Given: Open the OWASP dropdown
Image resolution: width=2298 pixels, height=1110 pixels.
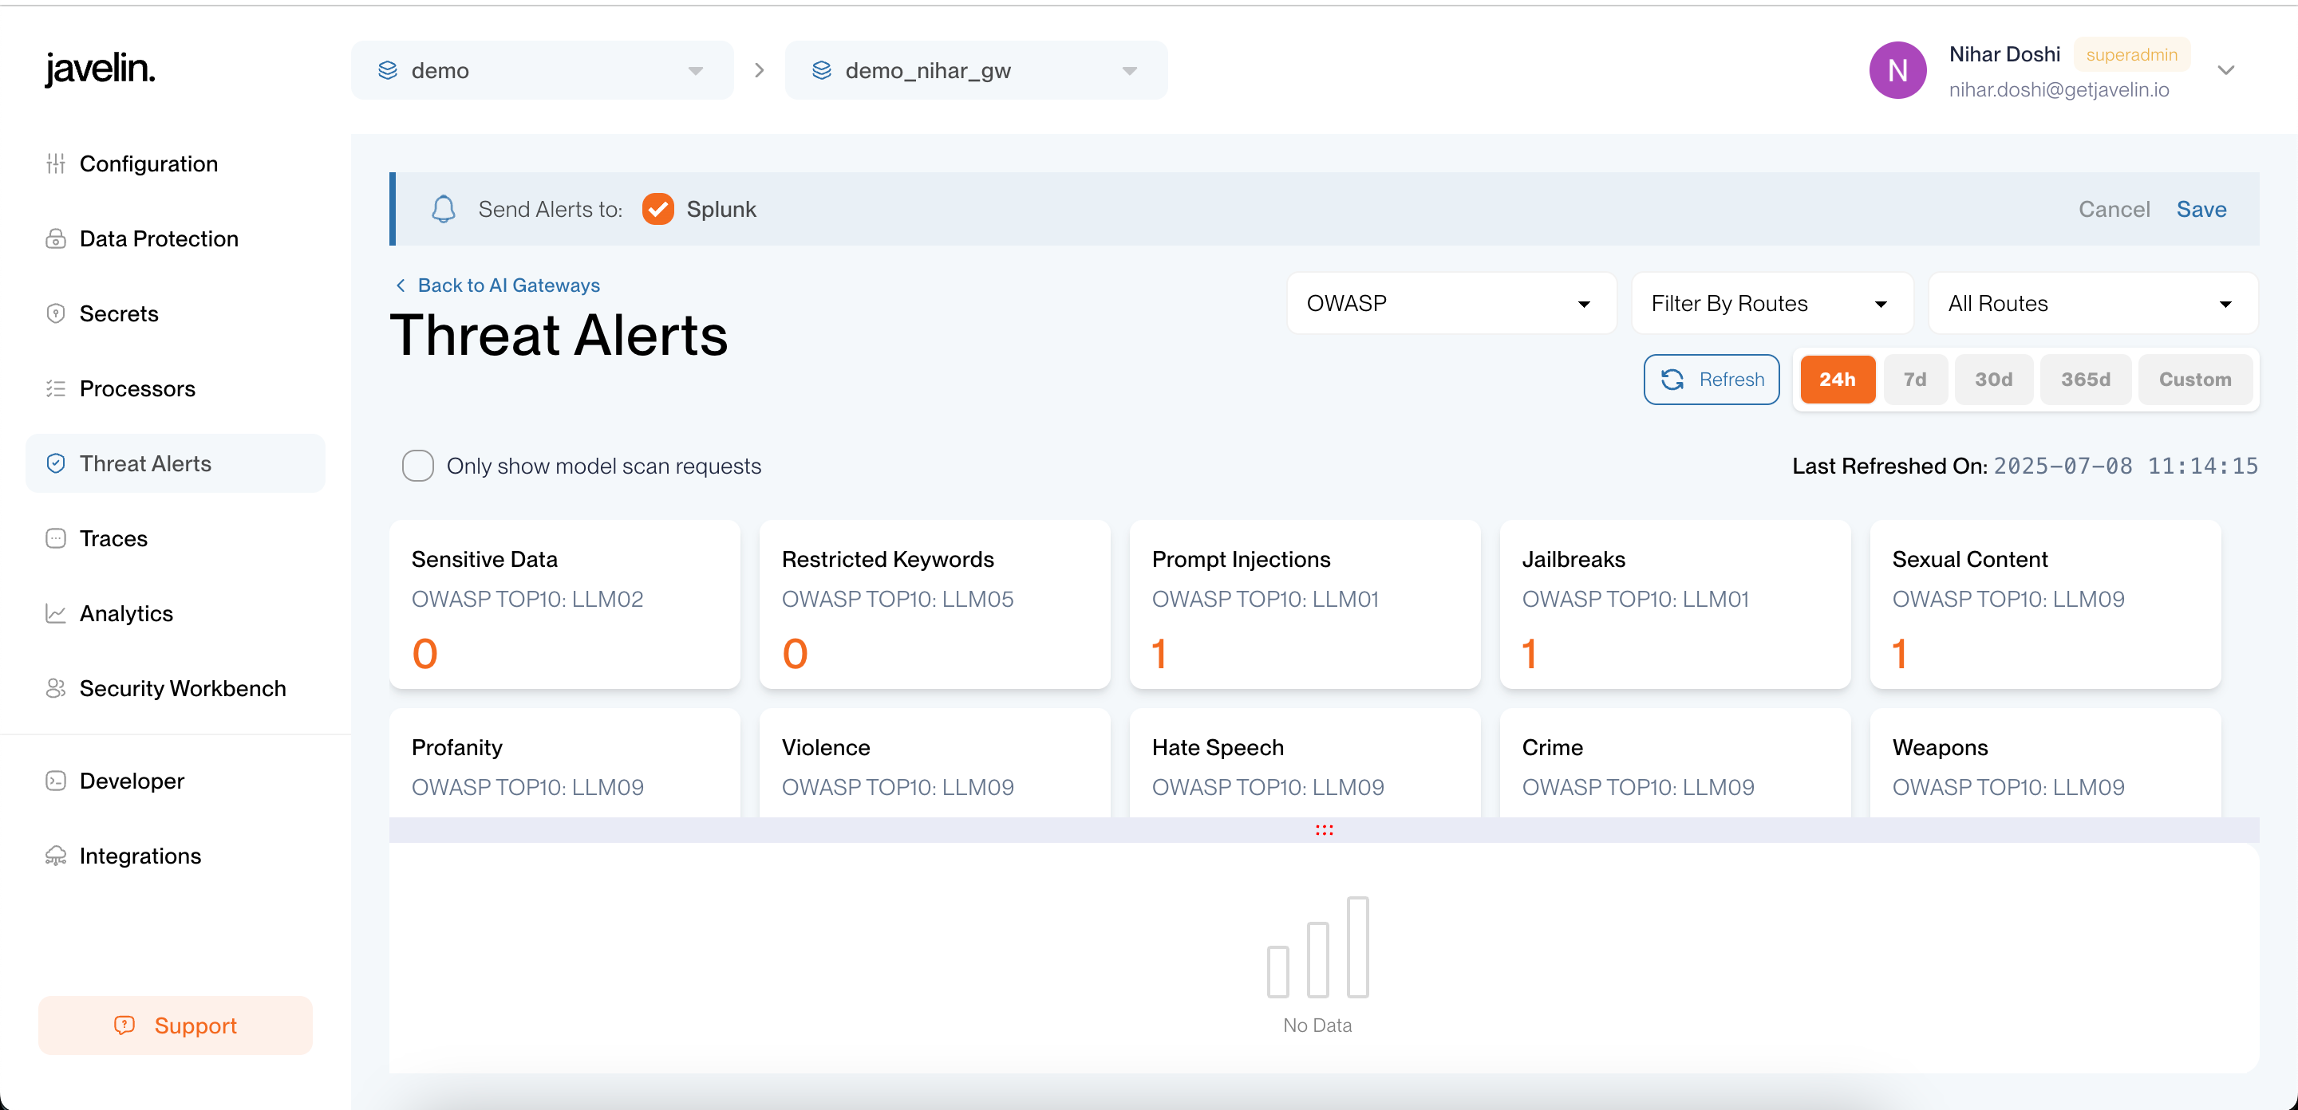Looking at the screenshot, I should [x=1451, y=304].
